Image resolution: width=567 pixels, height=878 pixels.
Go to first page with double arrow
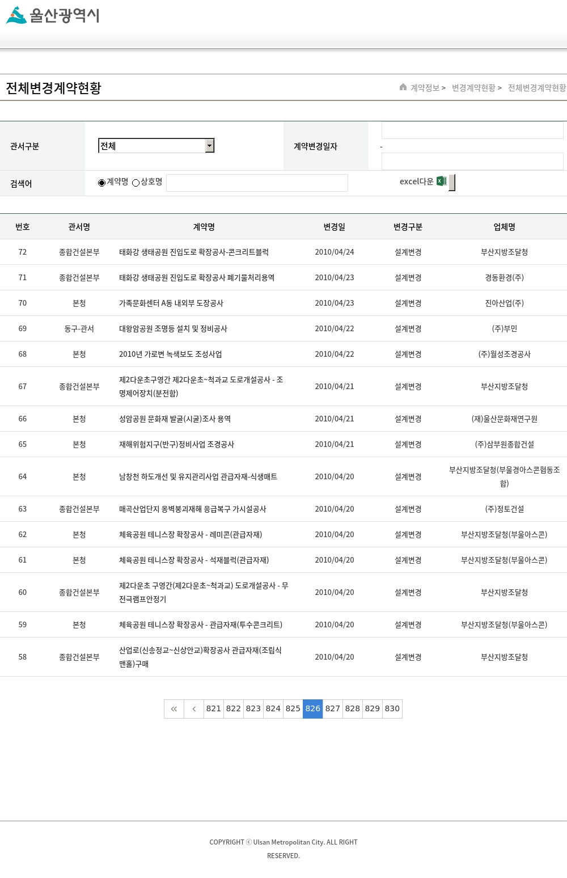pyautogui.click(x=174, y=709)
